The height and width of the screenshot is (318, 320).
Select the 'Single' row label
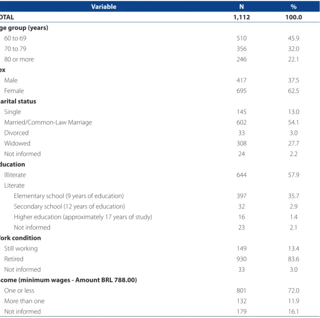pos(12,112)
